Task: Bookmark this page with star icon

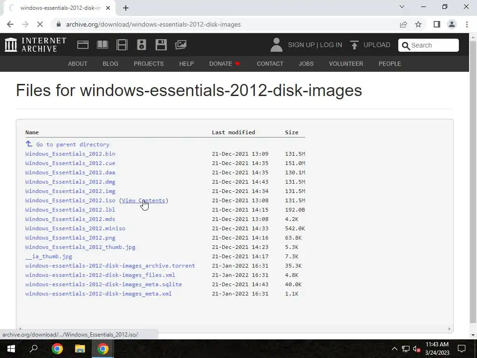Action: (x=418, y=24)
